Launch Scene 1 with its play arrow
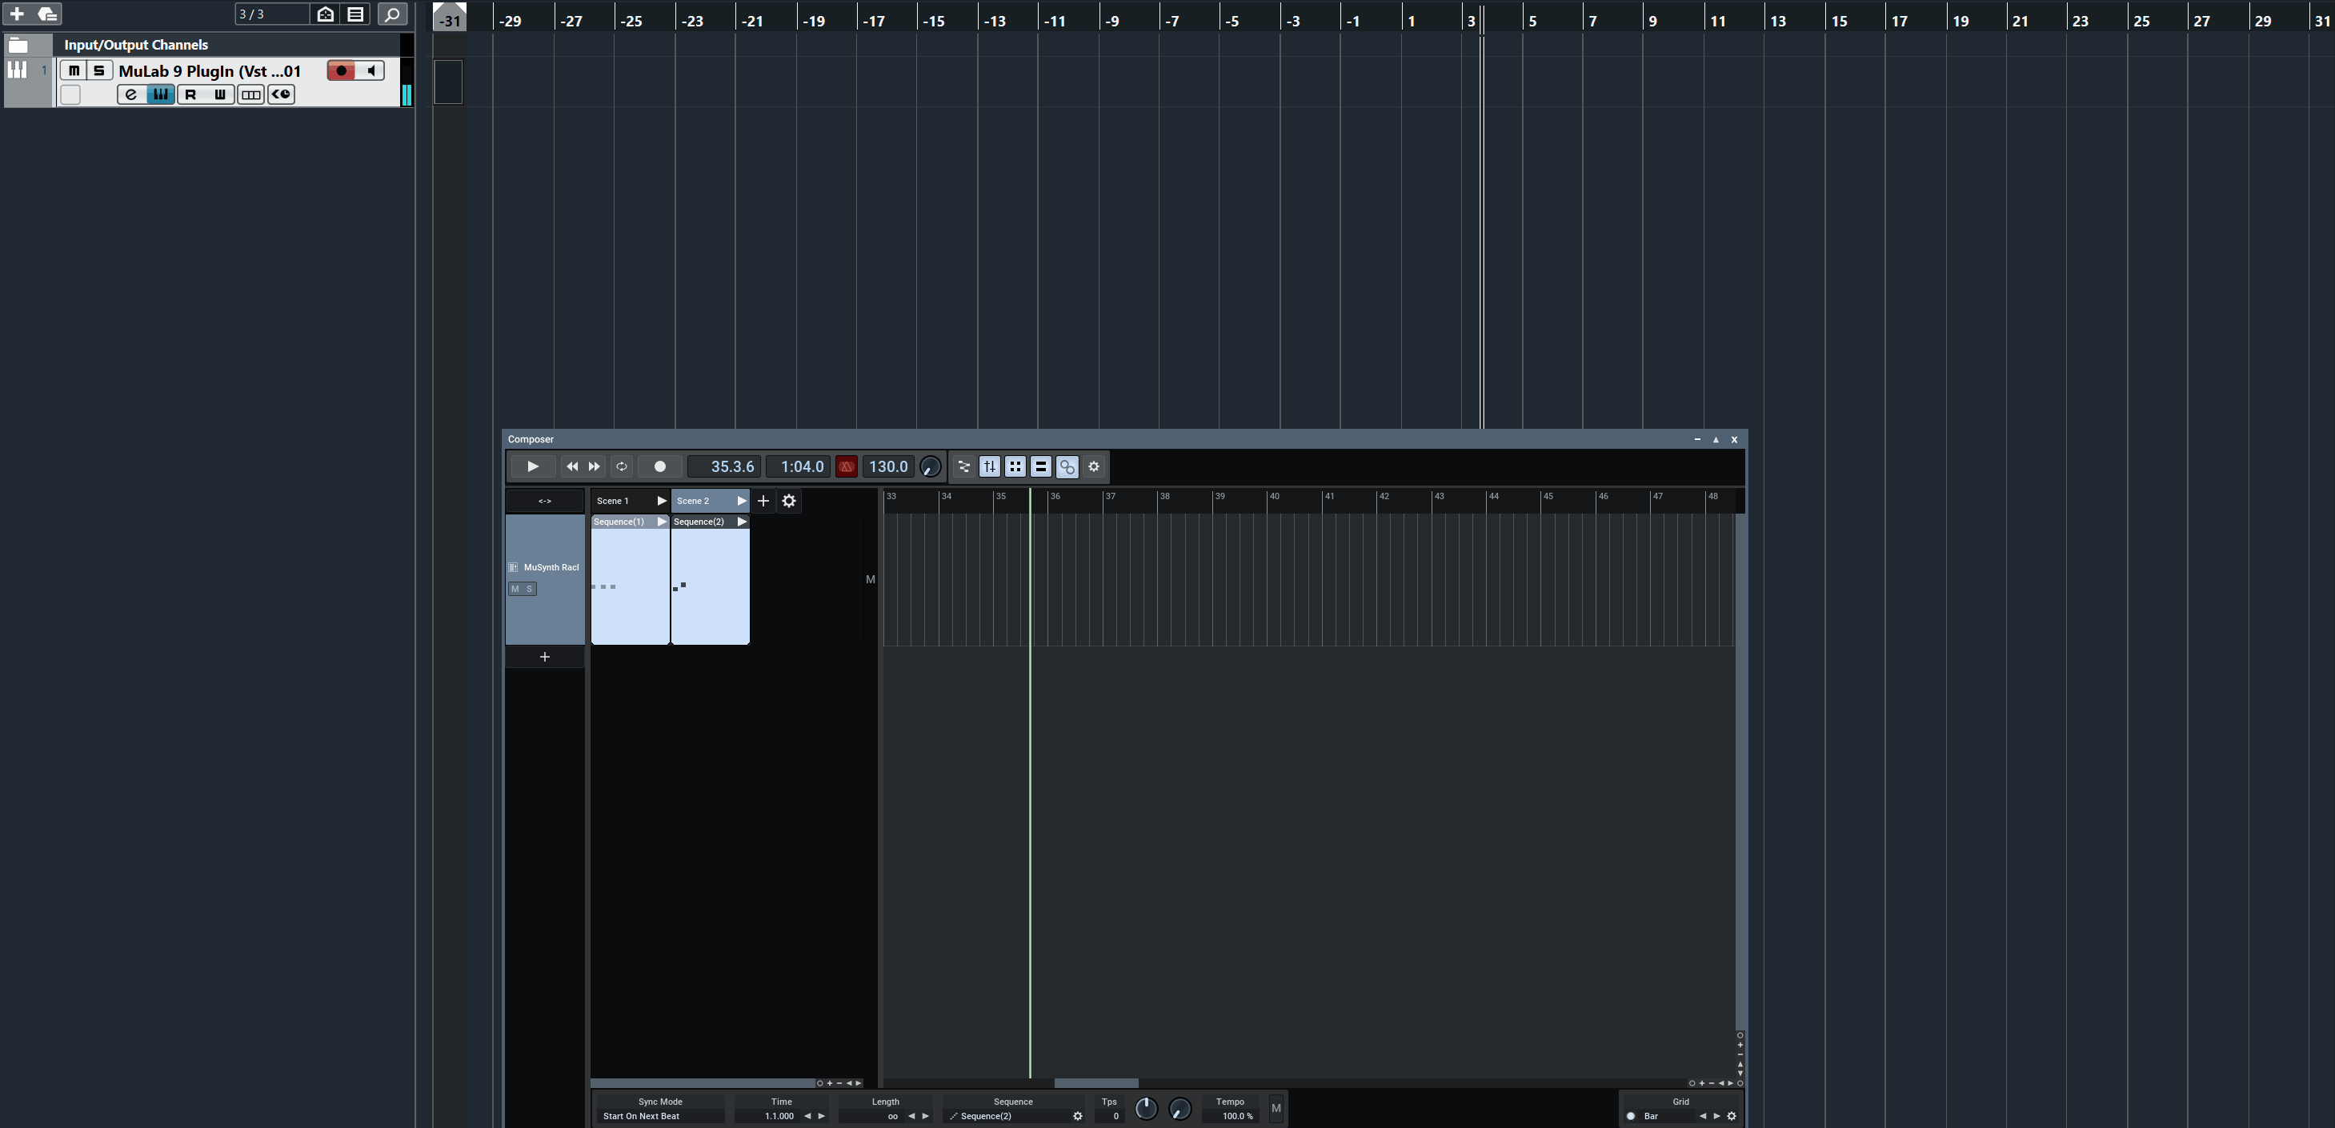 [662, 501]
